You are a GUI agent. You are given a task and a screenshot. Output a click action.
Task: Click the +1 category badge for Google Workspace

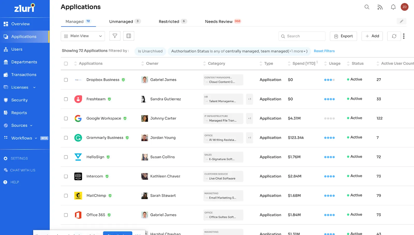pos(249,118)
